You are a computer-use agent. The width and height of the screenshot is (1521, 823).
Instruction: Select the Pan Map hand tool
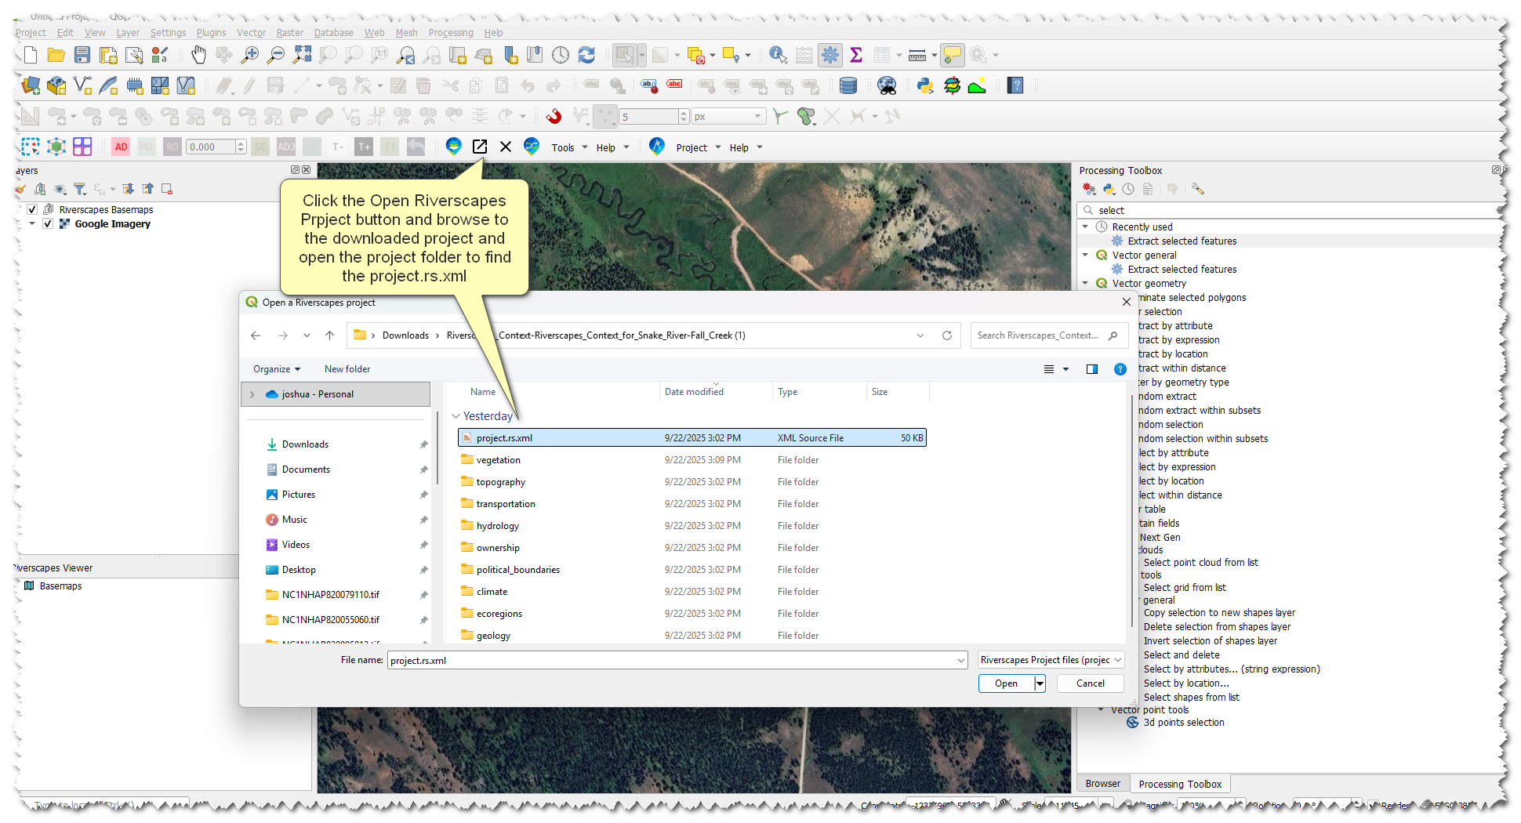pyautogui.click(x=198, y=55)
